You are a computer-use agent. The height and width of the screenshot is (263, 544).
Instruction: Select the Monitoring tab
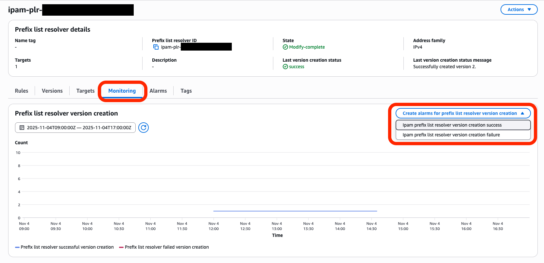click(122, 91)
